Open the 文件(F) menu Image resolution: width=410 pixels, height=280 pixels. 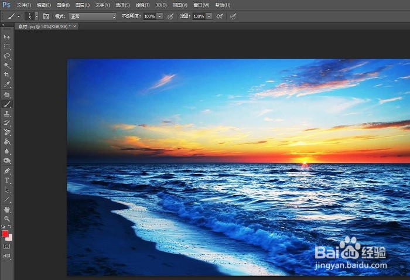(x=24, y=5)
